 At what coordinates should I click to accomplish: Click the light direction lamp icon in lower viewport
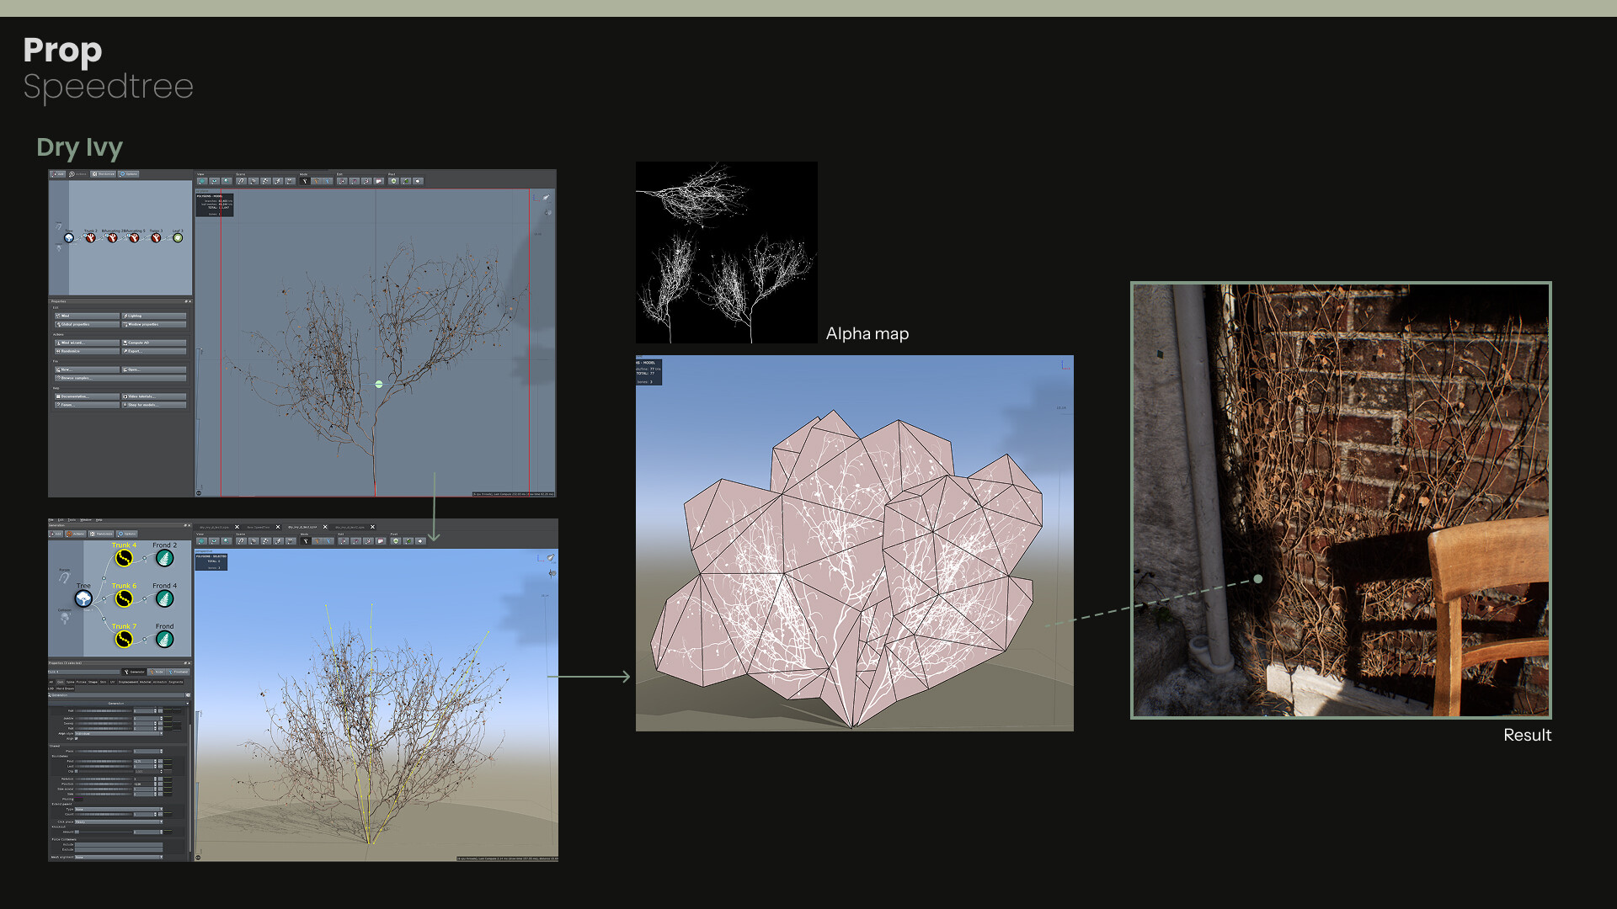(551, 557)
